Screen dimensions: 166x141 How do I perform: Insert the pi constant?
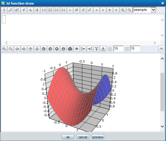[110, 10]
